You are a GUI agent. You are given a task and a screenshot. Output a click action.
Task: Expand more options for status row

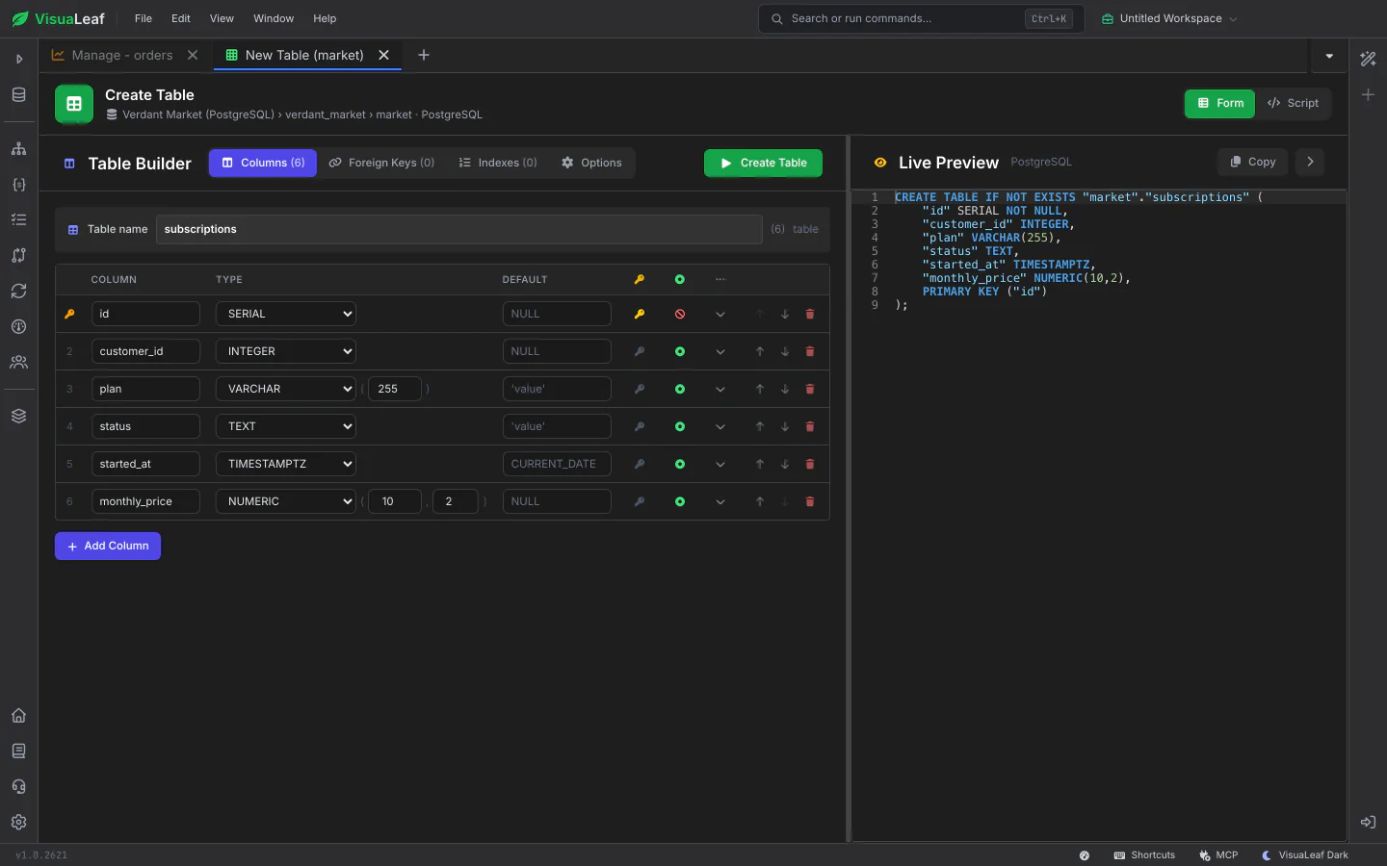(720, 426)
